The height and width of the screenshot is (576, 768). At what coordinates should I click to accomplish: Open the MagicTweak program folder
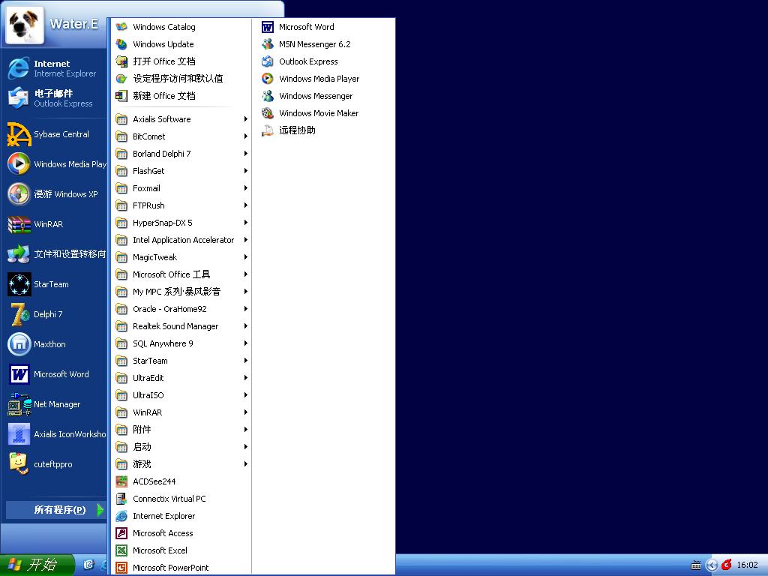[x=181, y=257]
